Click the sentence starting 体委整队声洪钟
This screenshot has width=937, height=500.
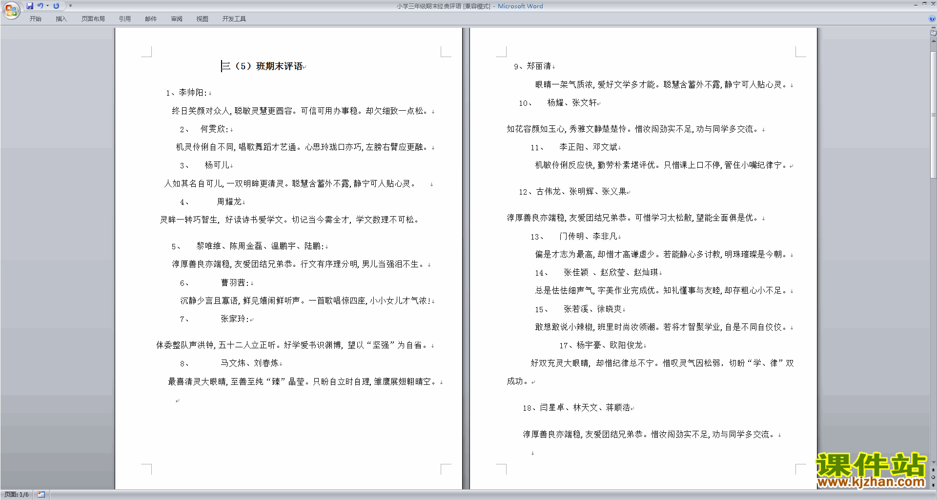tap(293, 345)
